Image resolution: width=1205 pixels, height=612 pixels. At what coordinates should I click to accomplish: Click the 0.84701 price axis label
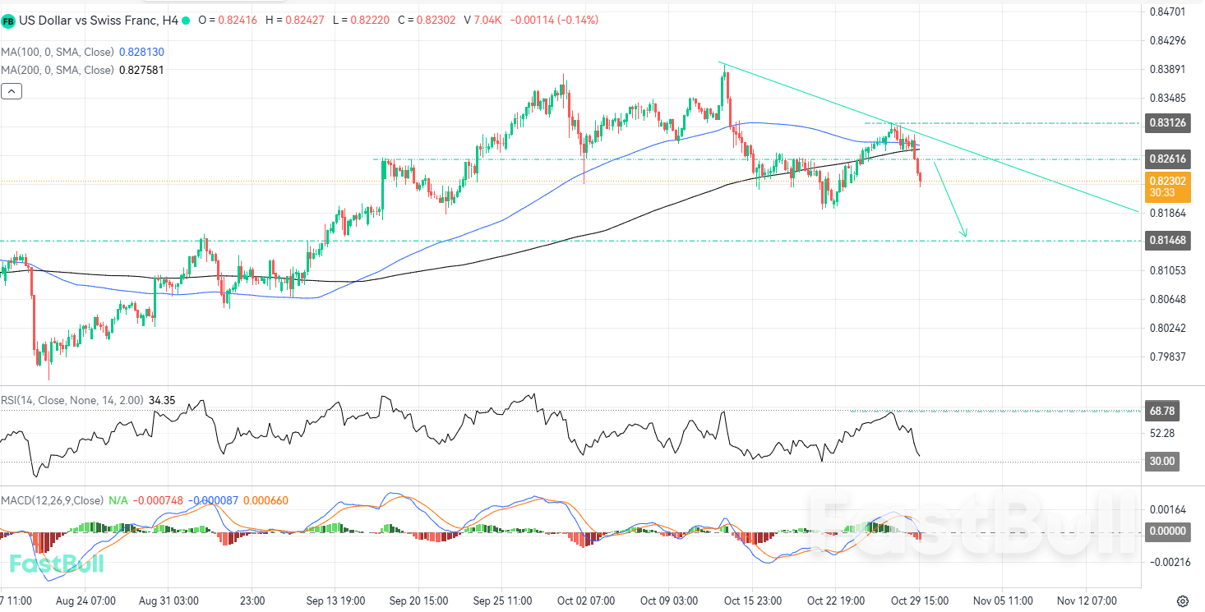click(1167, 12)
